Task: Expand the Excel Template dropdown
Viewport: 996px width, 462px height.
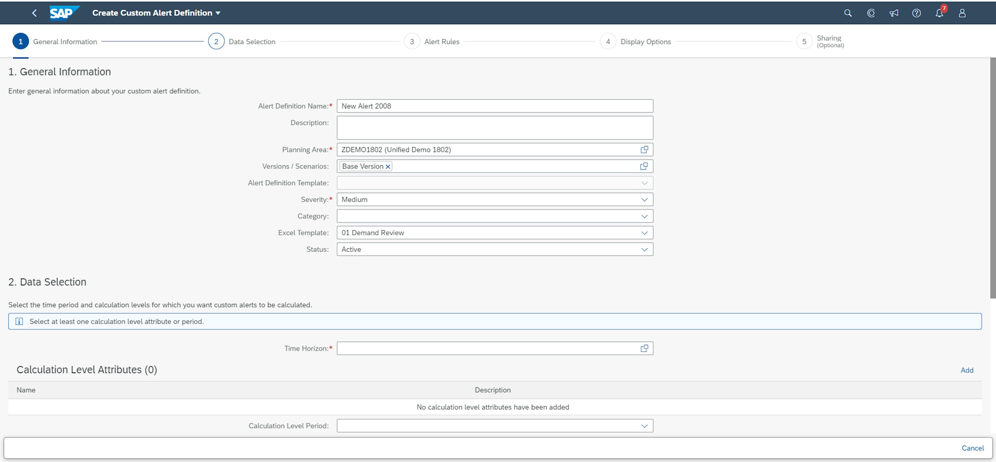Action: pos(644,233)
